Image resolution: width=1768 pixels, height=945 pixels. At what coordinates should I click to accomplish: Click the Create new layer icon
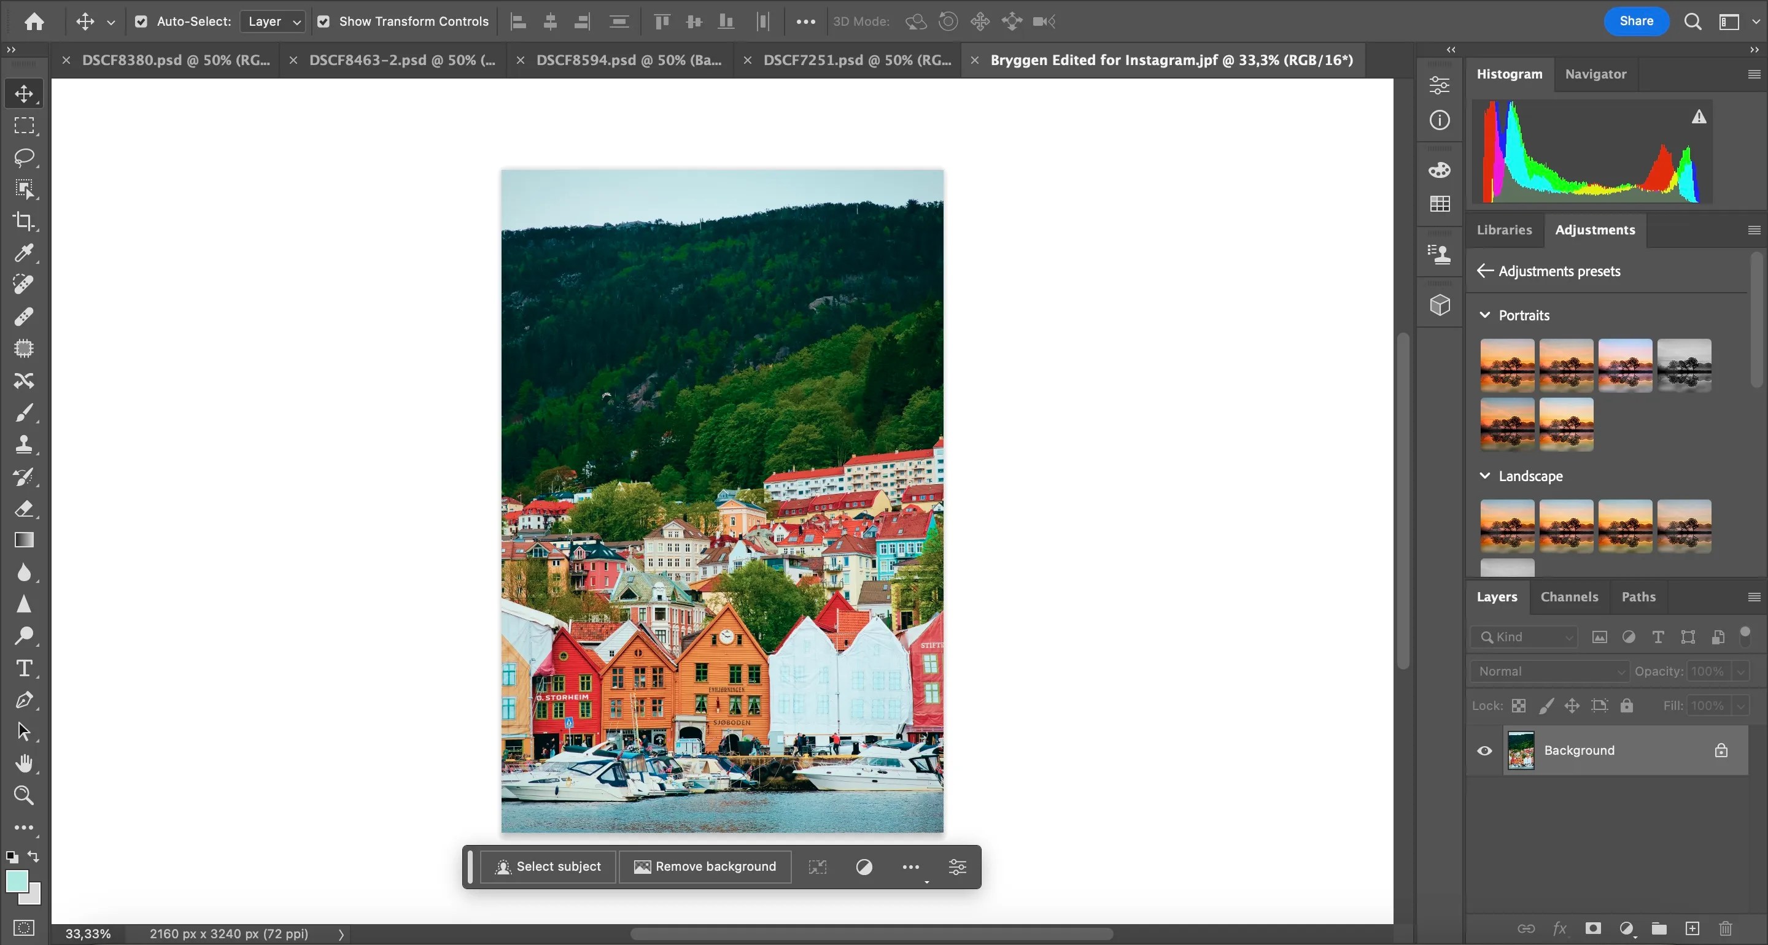(x=1692, y=928)
